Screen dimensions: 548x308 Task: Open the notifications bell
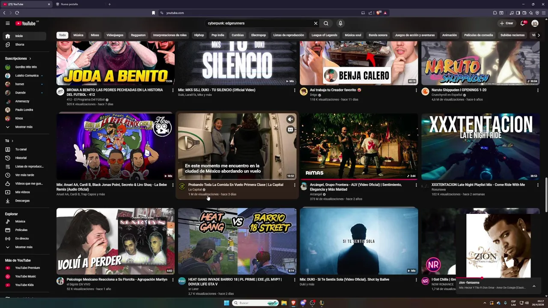coord(523,23)
